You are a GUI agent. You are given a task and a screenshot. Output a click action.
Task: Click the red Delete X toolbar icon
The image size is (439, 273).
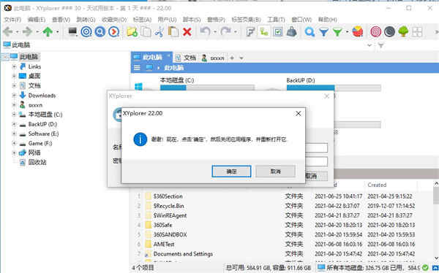187,32
